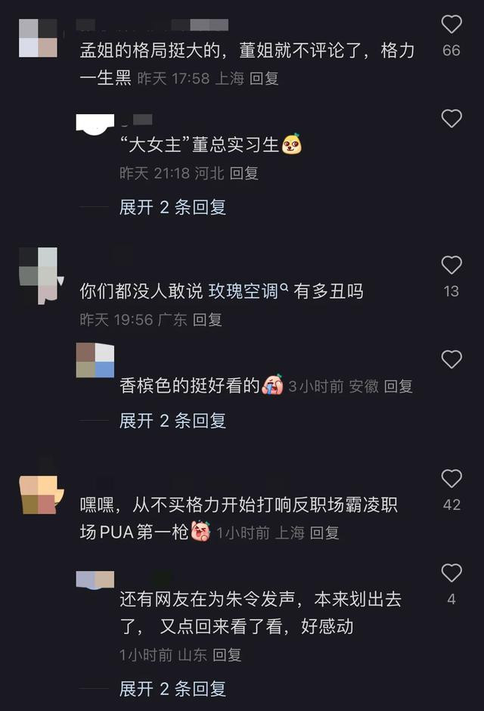Like the "大女主"董总实习生 reply
This screenshot has height=711, width=484.
(x=451, y=118)
